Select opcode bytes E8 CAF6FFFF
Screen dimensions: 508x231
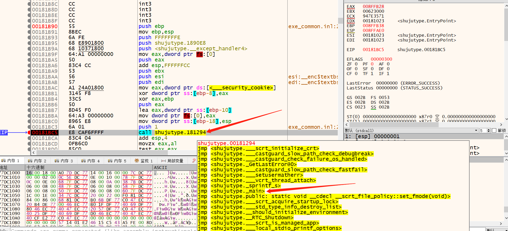click(x=86, y=133)
